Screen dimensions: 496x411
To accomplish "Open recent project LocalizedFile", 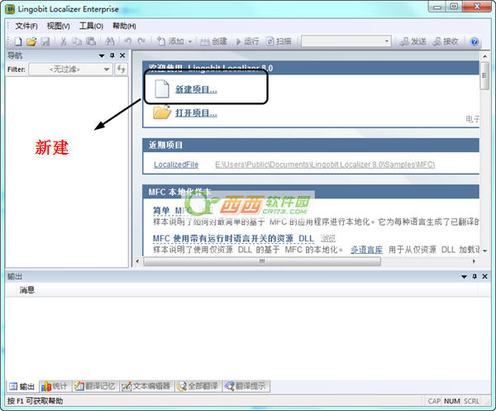I will (x=176, y=165).
